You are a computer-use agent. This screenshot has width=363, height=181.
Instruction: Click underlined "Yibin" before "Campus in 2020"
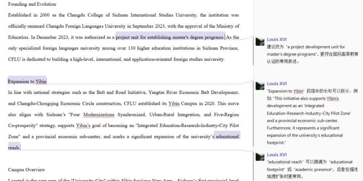(x=174, y=104)
